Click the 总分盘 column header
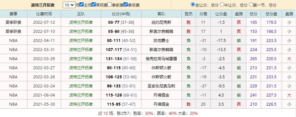 (271, 14)
